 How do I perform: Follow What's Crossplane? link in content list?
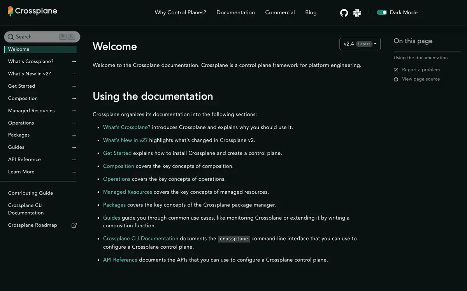click(x=126, y=127)
